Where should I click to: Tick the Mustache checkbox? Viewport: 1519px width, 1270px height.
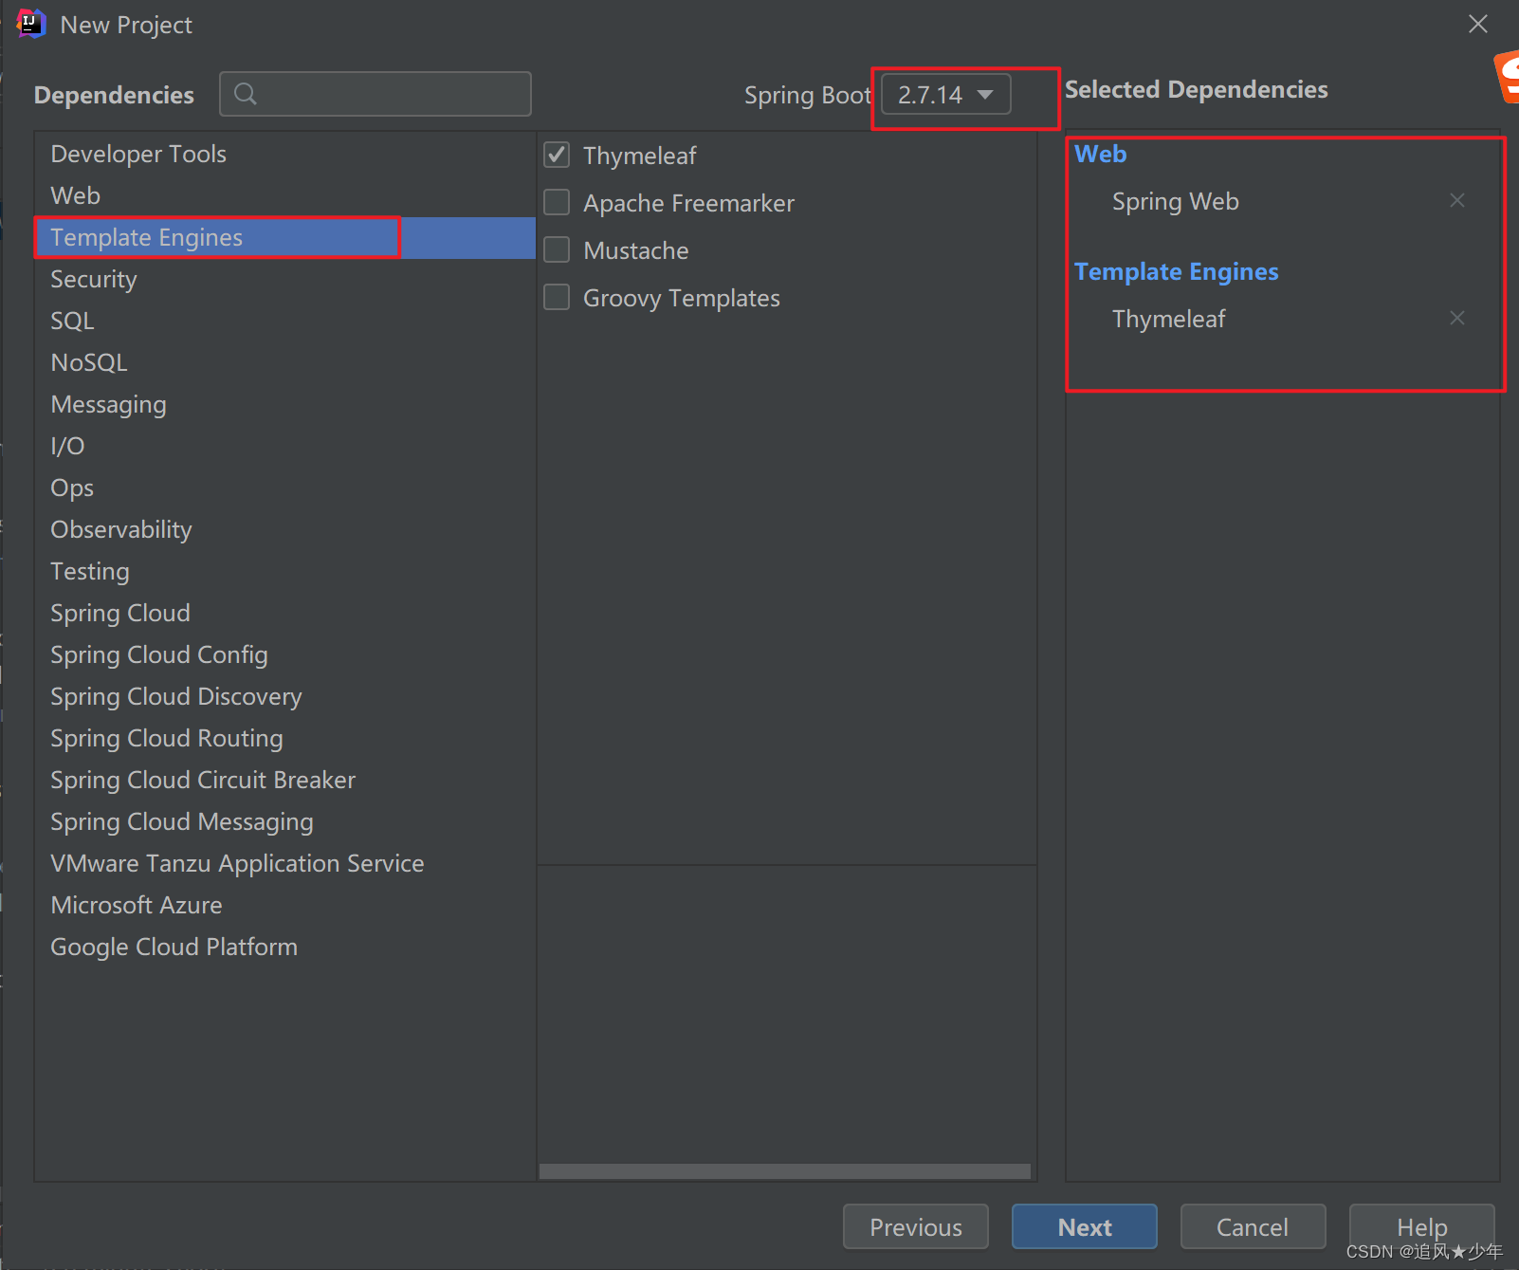click(x=557, y=249)
